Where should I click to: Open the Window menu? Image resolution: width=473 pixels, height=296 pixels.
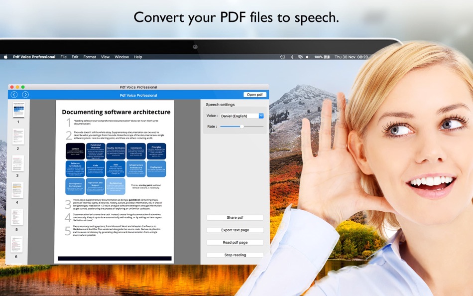tap(121, 57)
